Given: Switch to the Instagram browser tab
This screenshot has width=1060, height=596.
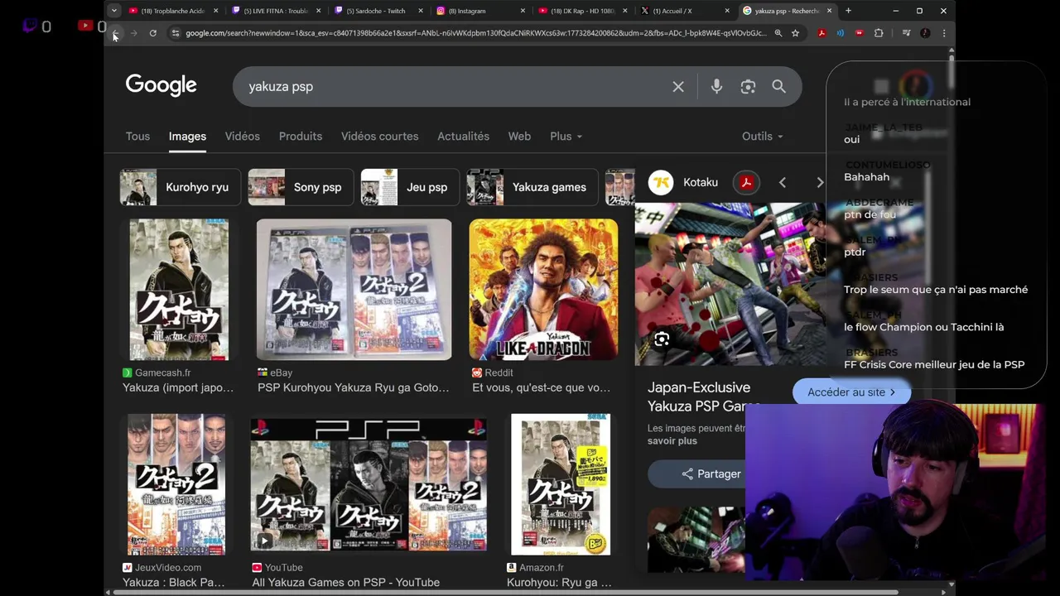Looking at the screenshot, I should [x=480, y=11].
